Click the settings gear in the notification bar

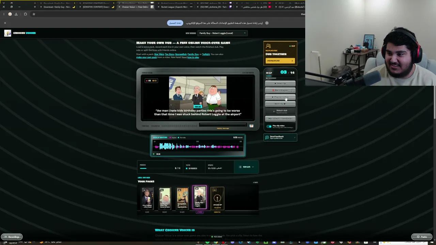(x=267, y=23)
